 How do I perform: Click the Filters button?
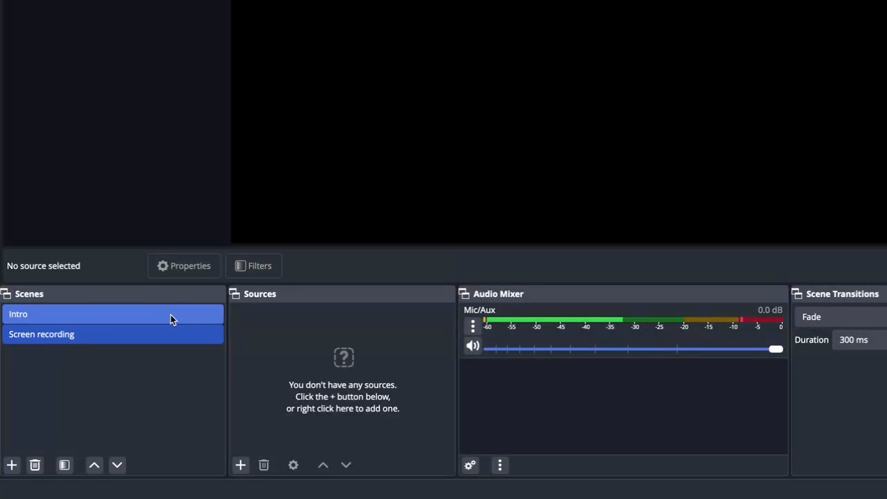[x=253, y=266]
